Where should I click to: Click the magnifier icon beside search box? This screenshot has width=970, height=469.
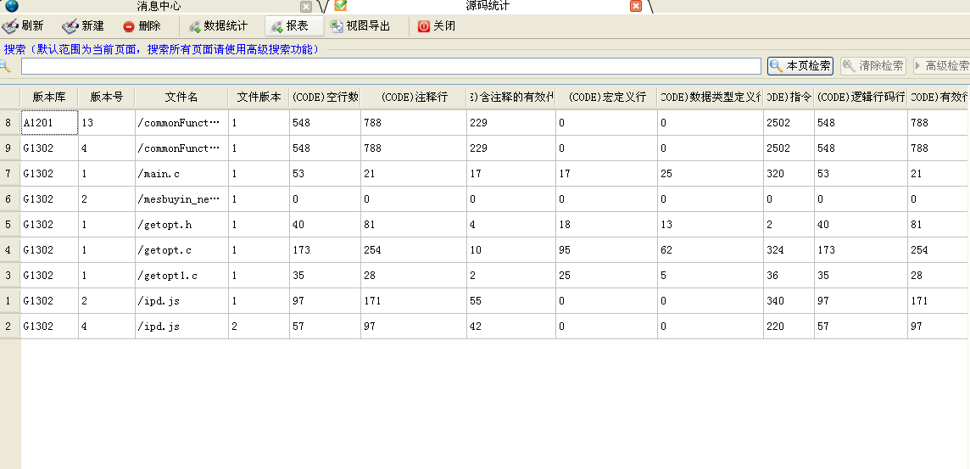click(5, 66)
